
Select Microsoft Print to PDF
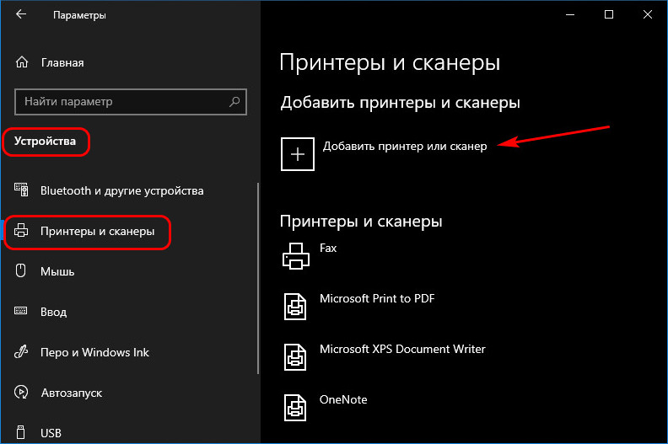coord(377,298)
